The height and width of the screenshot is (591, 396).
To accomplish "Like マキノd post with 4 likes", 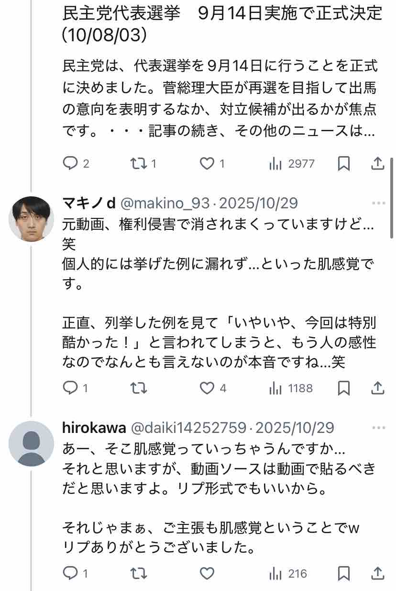I will point(207,388).
